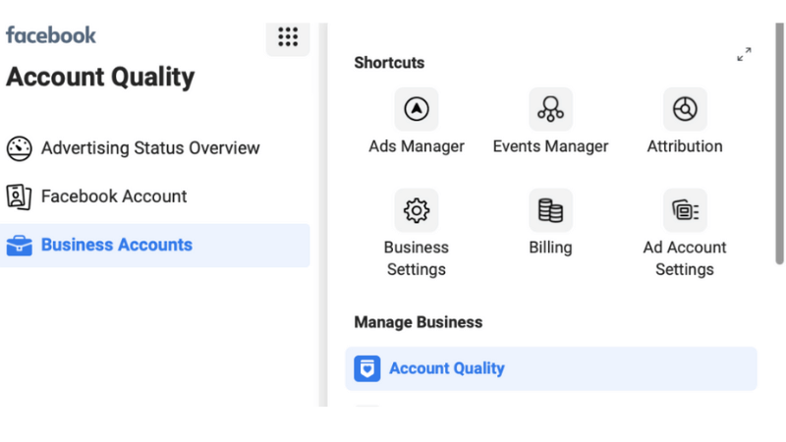Click the Account Quality shield icon
This screenshot has width=786, height=442.
click(366, 369)
